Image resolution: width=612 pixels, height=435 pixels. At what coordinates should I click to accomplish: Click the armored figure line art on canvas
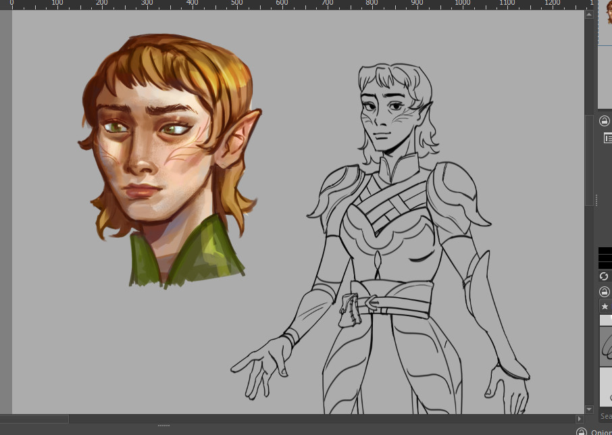(380, 238)
